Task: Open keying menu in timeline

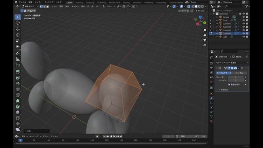Action: point(35,136)
